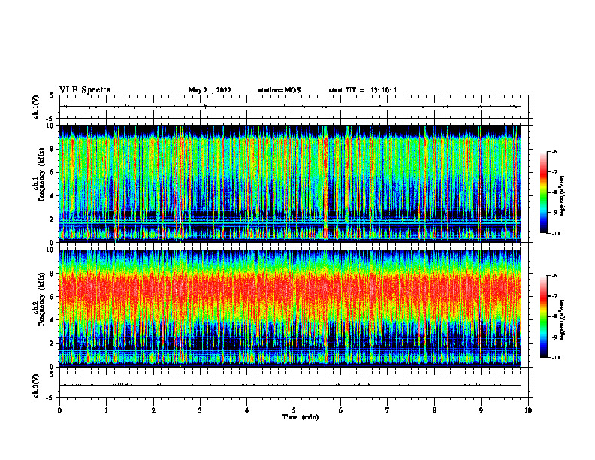This screenshot has width=595, height=460.
Task: Click the "6" kHz tick of ch.2 spectrogram
Action: 53,297
